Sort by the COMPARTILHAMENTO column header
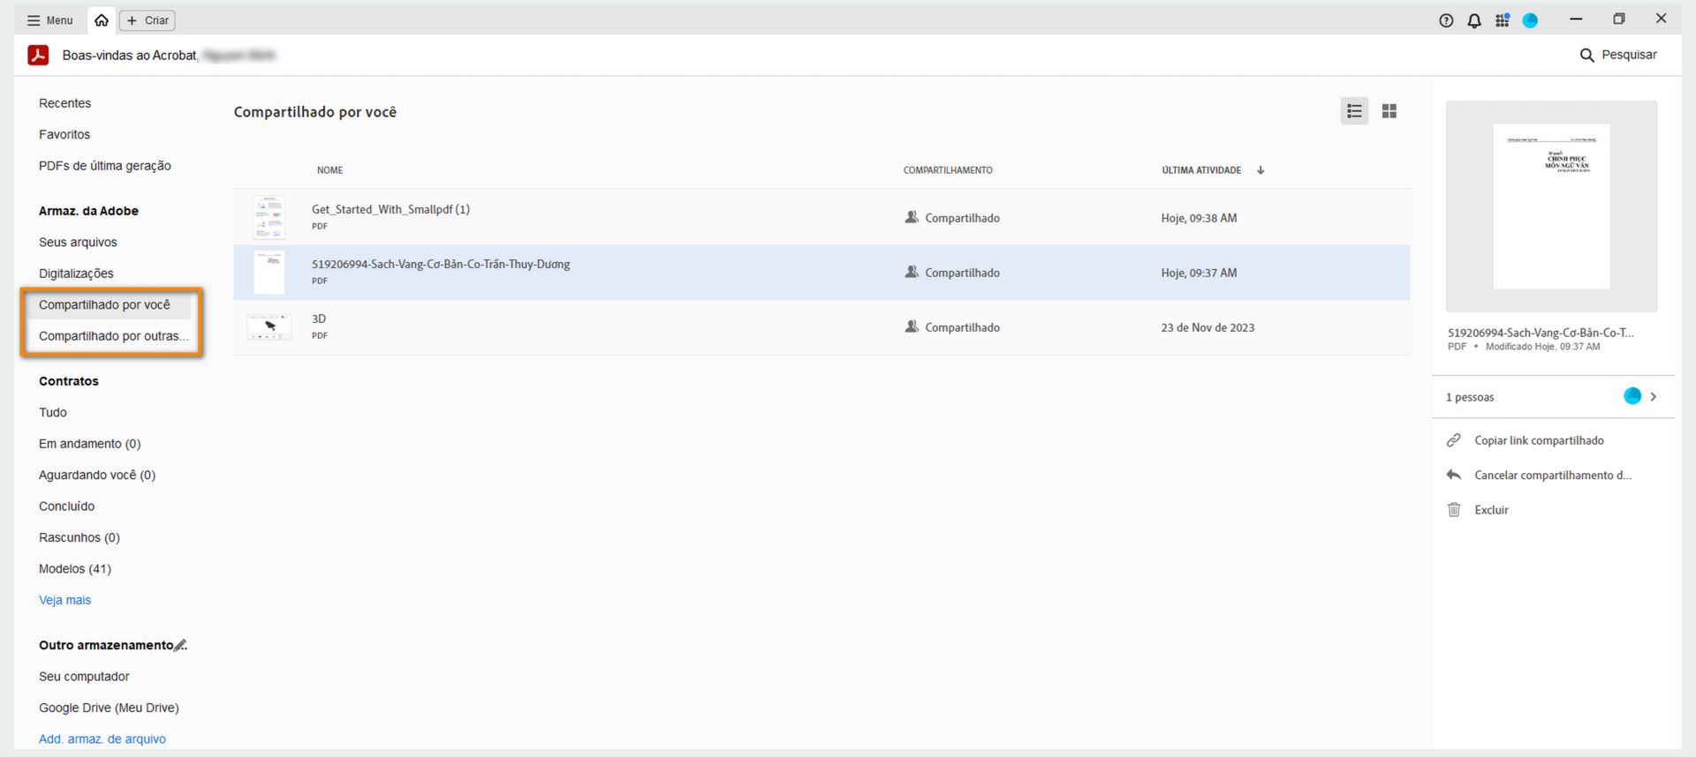1696x757 pixels. [948, 170]
